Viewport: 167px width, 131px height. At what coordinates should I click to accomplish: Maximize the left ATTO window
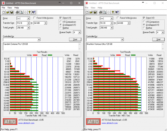point(71,3)
